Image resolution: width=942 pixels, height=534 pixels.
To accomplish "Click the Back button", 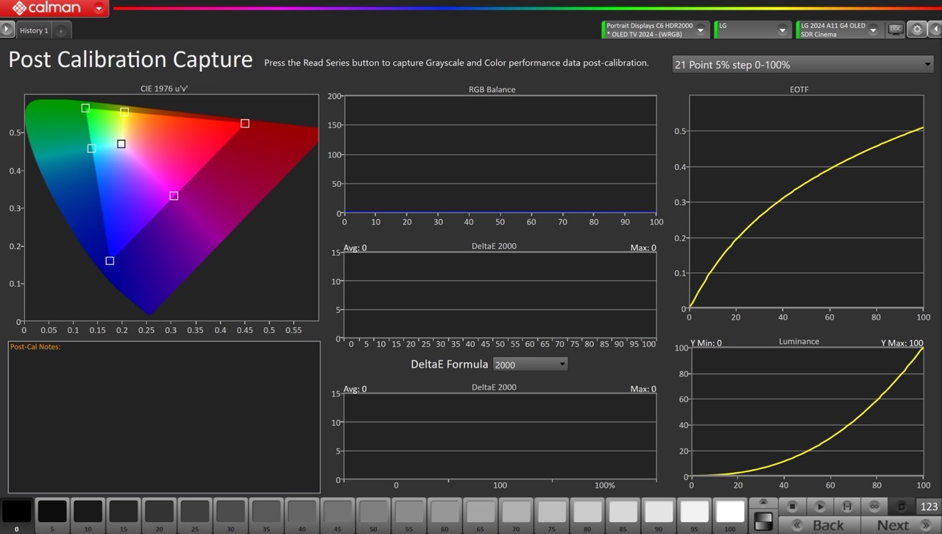I will tap(820, 525).
